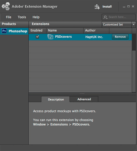This screenshot has width=137, height=151.
Task: Click the search magnifier icon
Action: [105, 17]
